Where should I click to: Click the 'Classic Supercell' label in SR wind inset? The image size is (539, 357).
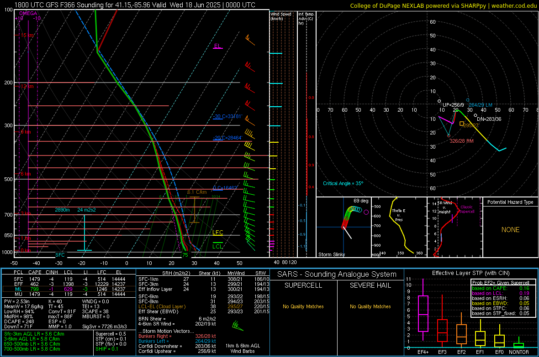(x=466, y=209)
